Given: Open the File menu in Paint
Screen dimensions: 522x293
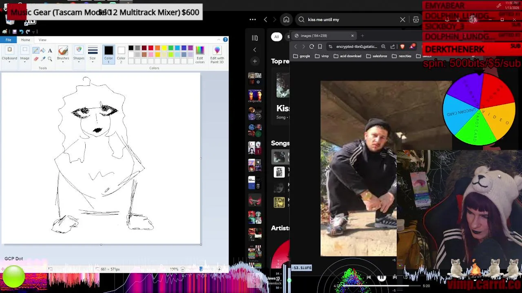Looking at the screenshot, I should point(8,39).
